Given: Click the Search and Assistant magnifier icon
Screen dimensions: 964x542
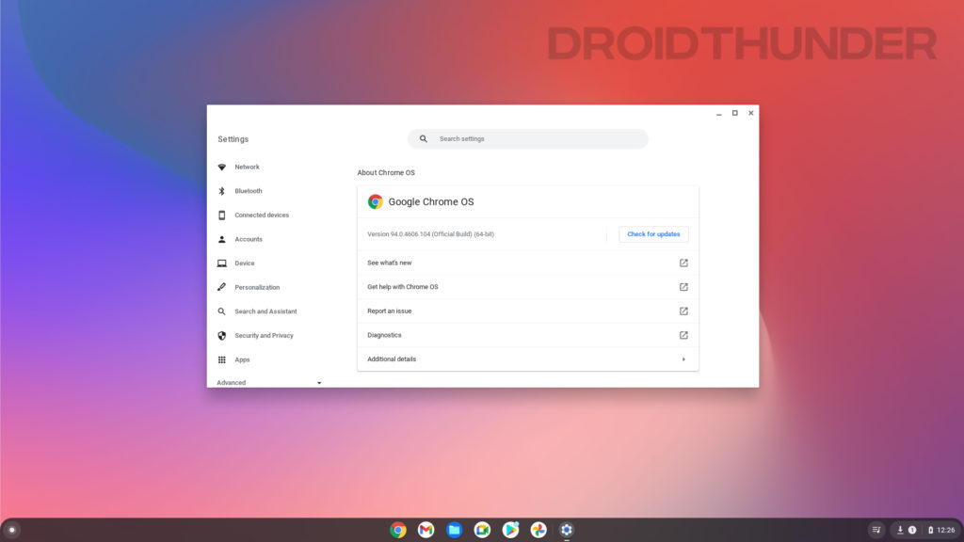Looking at the screenshot, I should click(x=222, y=311).
